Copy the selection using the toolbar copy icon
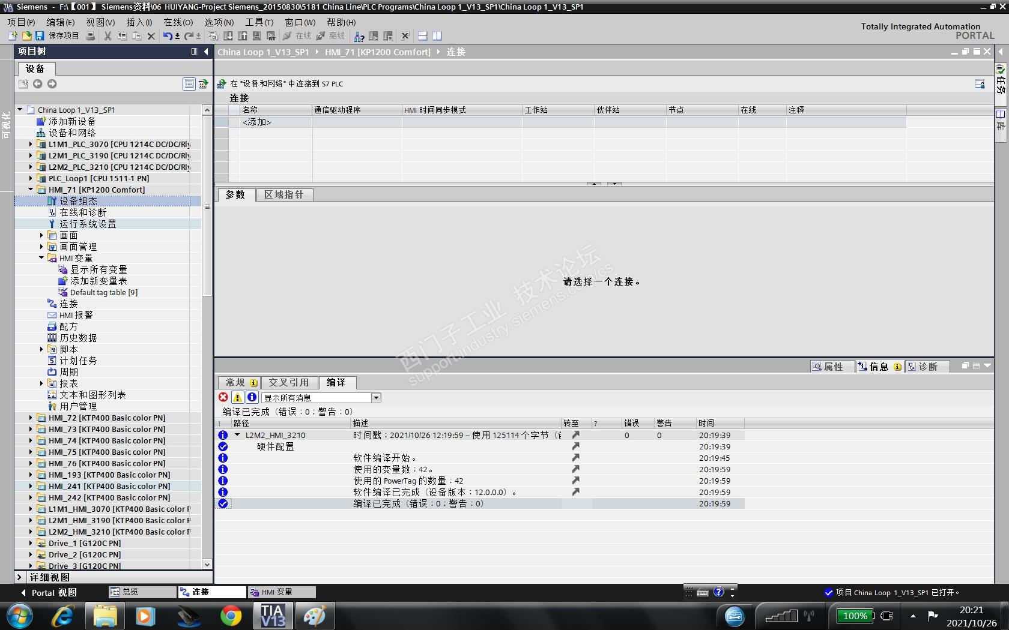 [123, 36]
